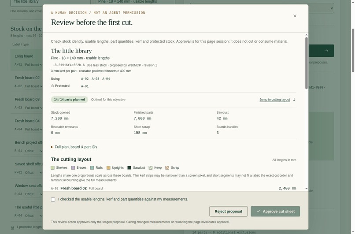Viewport: 355px width, 234px height.
Task: Click the A-02 tag in the Using row
Action: coord(85,79)
